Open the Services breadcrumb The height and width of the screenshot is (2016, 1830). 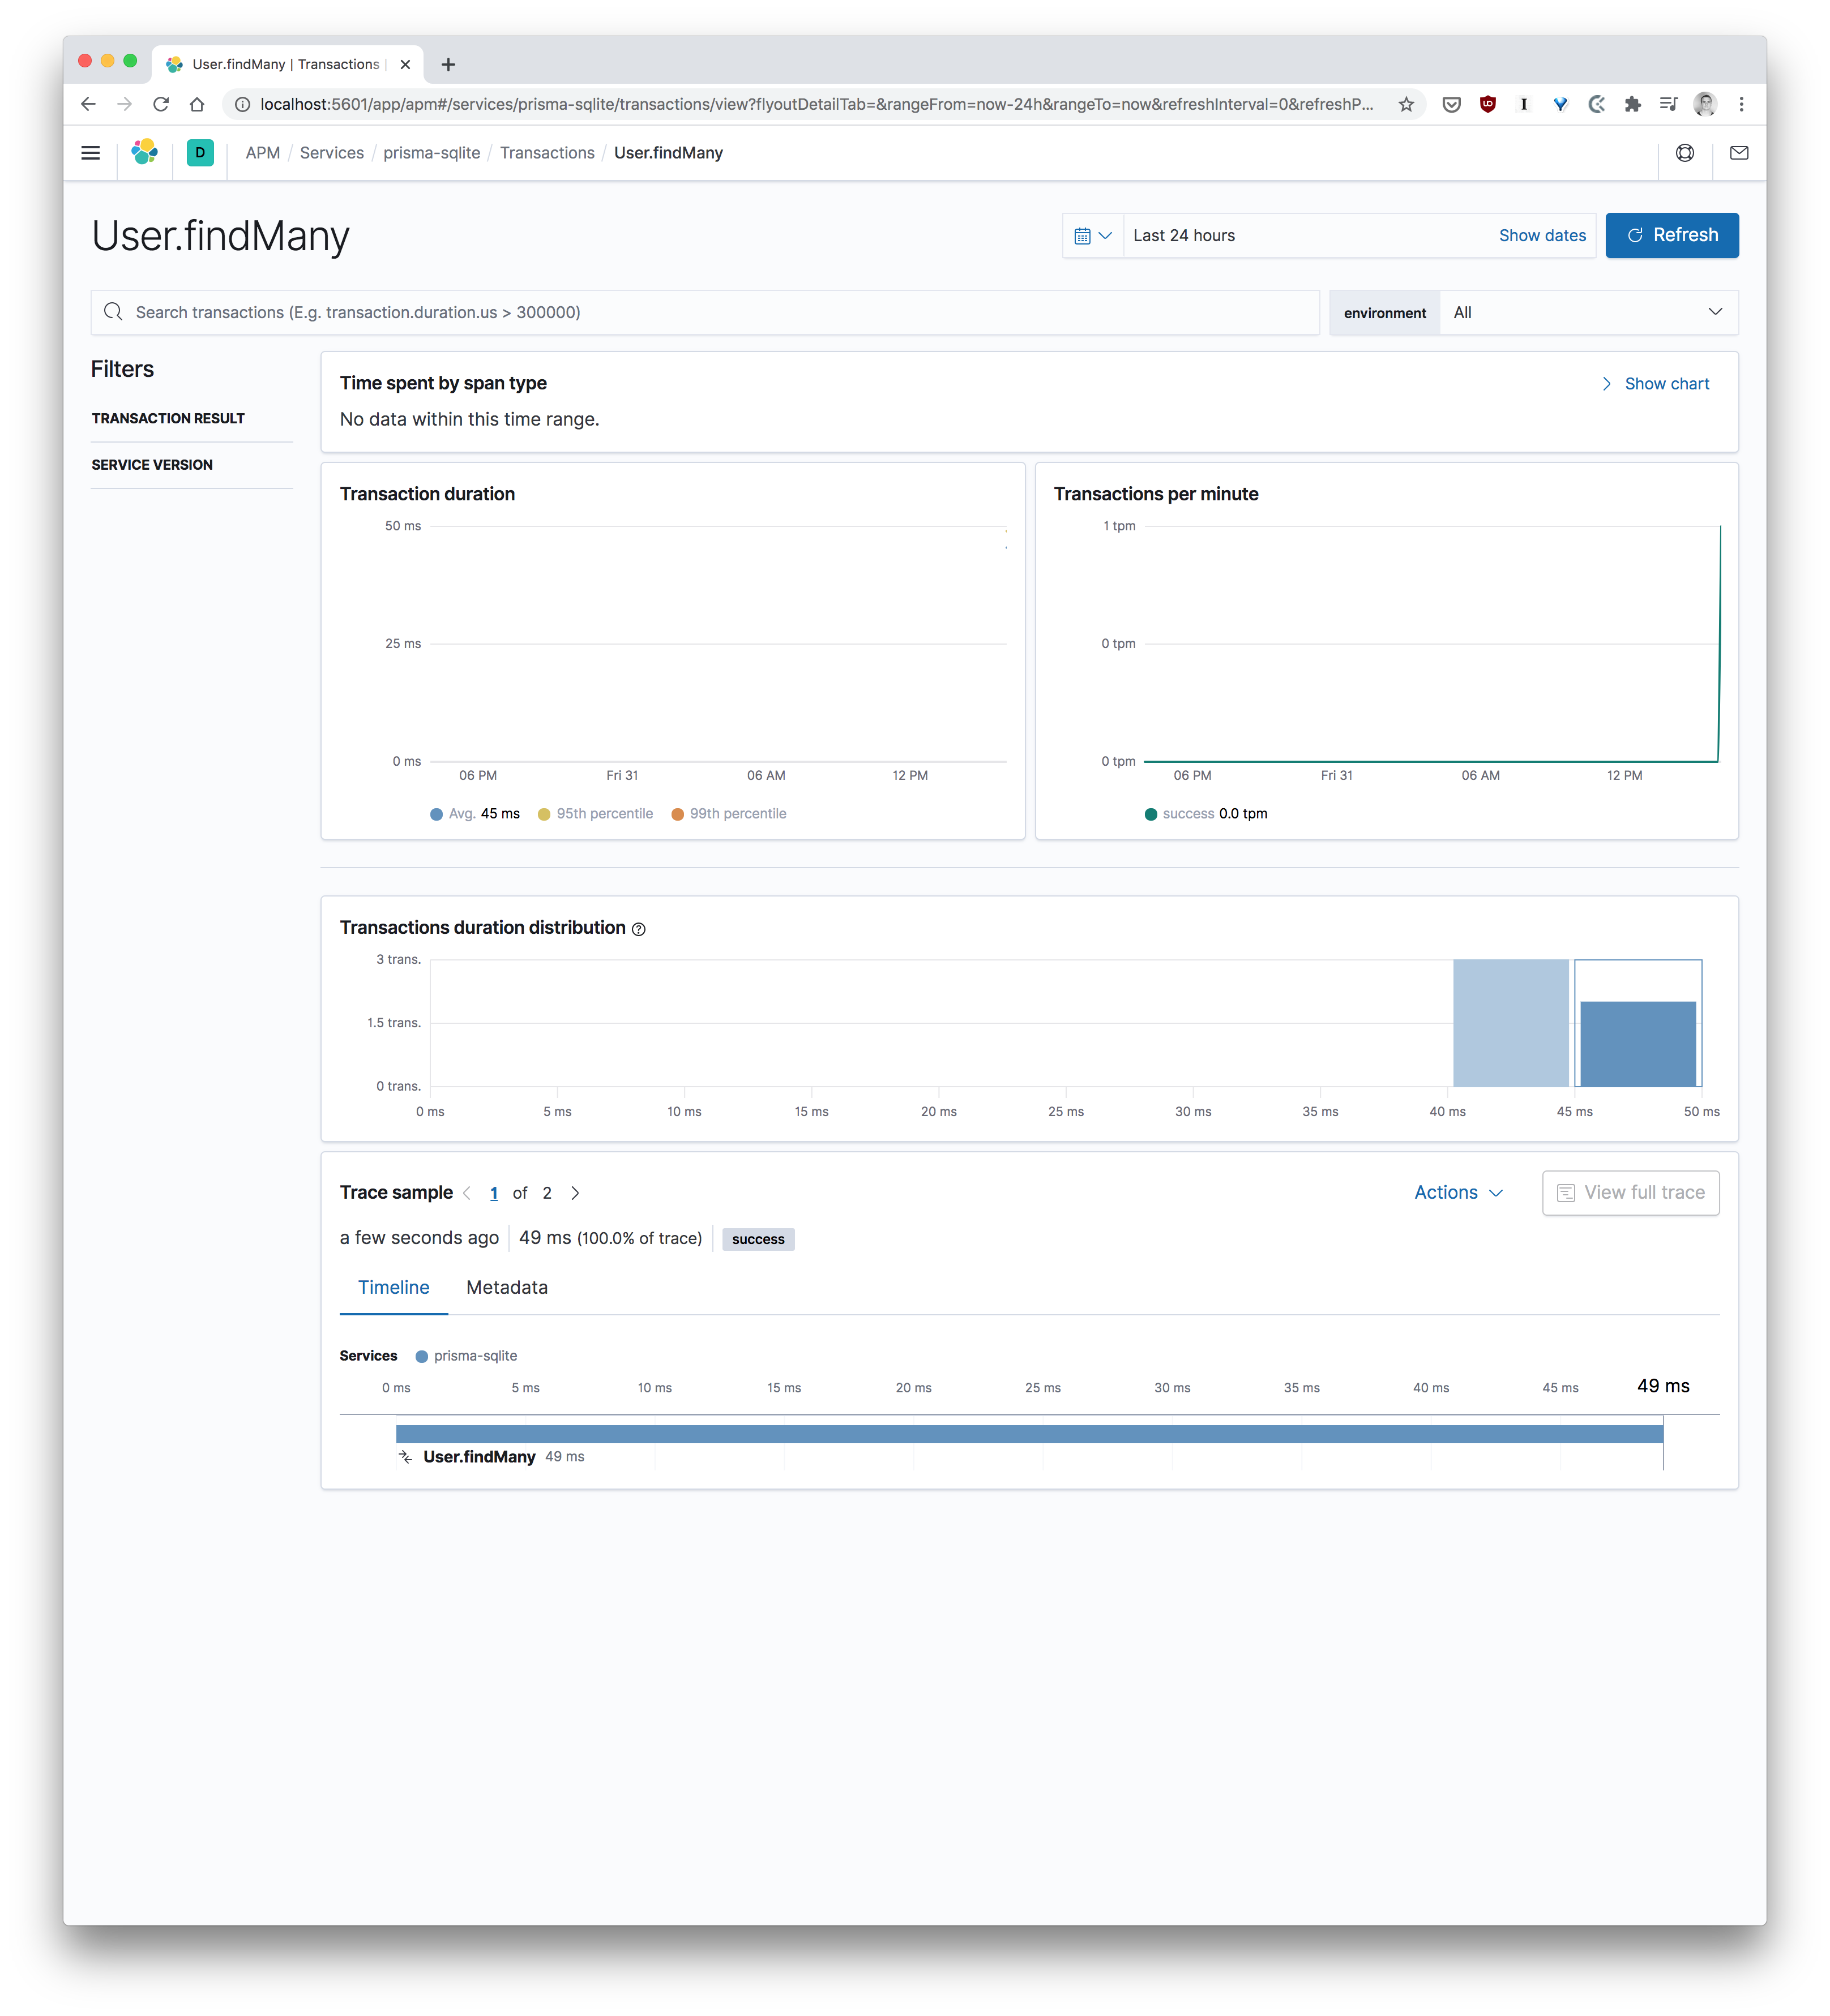[331, 153]
